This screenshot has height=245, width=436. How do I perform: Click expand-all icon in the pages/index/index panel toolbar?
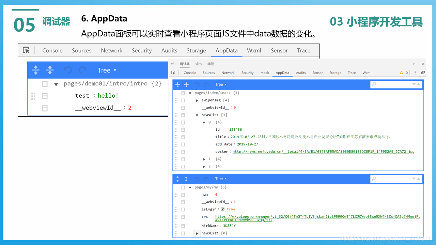click(177, 84)
